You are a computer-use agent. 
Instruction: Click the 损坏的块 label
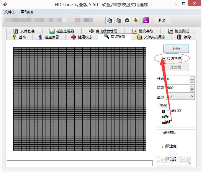169,133
